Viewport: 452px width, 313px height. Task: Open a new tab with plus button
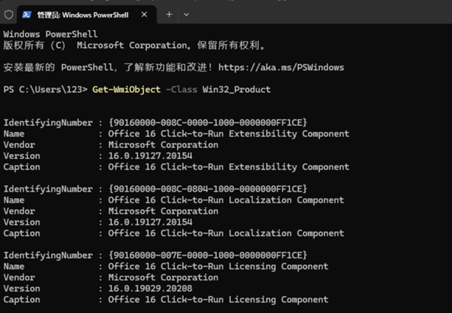[169, 14]
